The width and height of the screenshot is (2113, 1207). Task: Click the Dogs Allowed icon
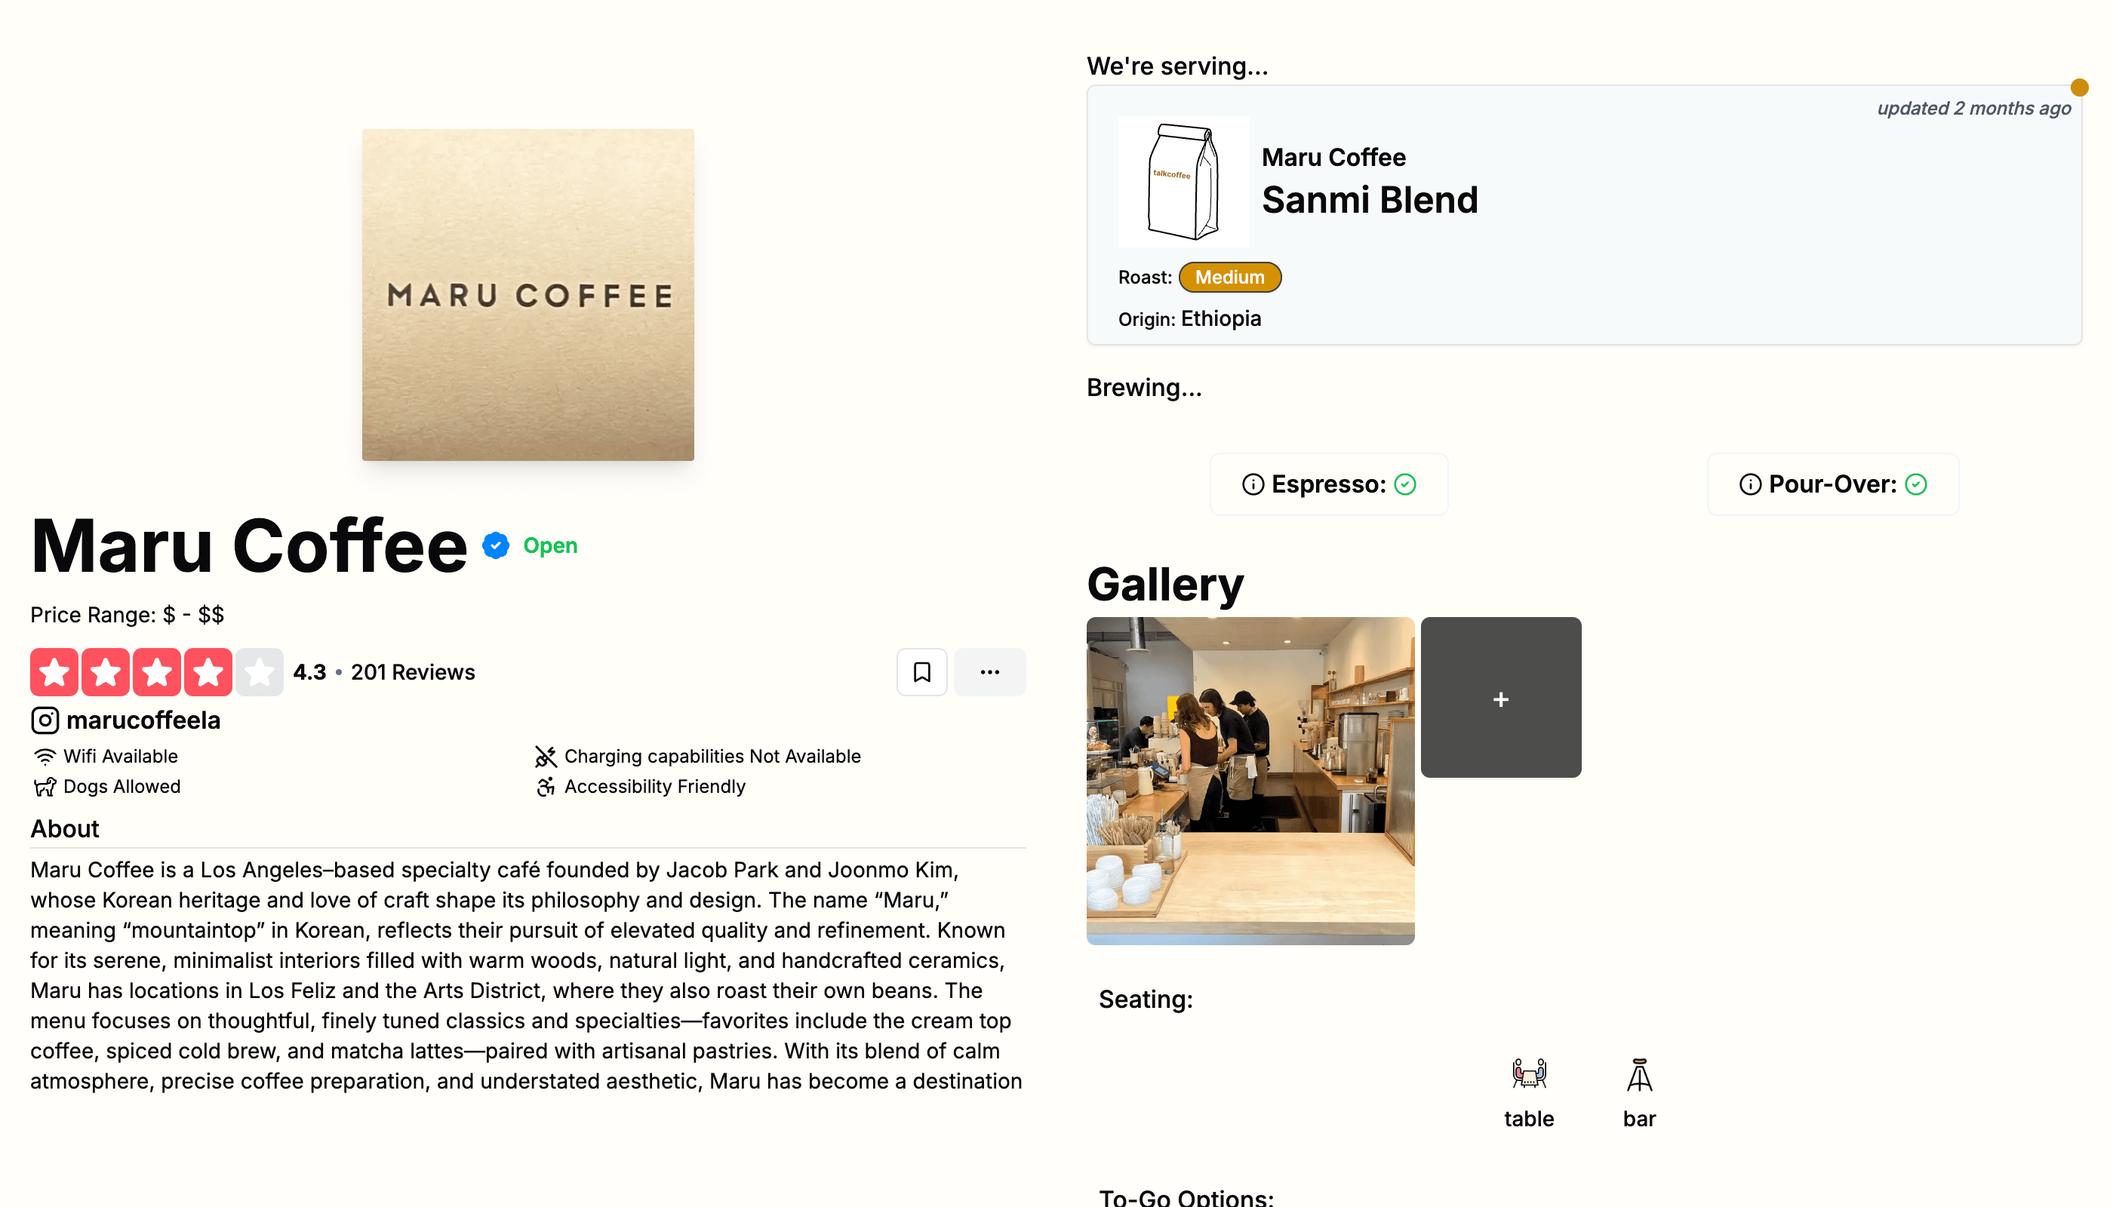[x=45, y=786]
